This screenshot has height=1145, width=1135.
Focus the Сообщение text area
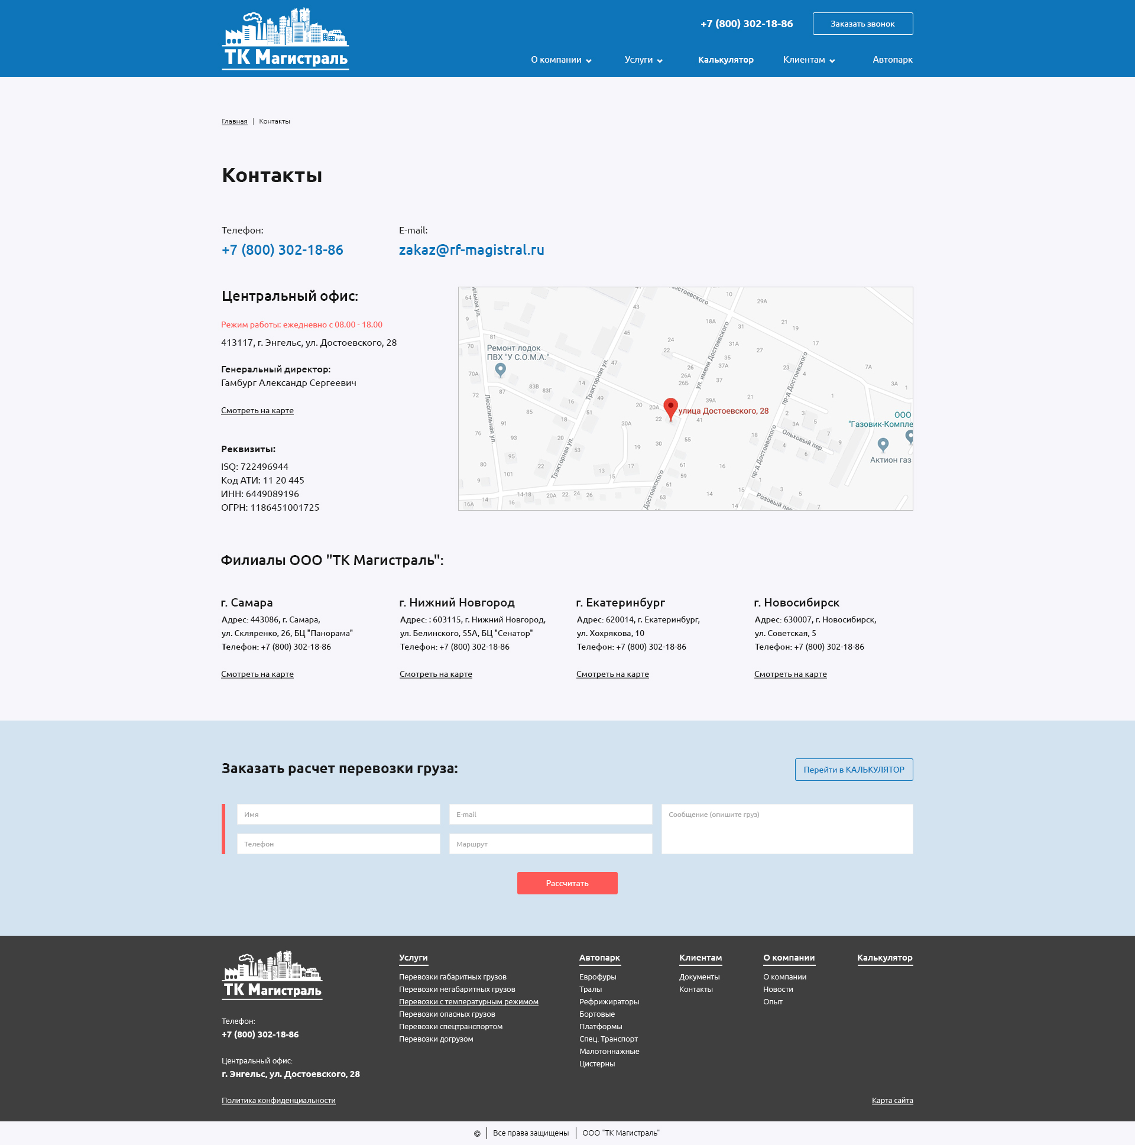tap(786, 829)
